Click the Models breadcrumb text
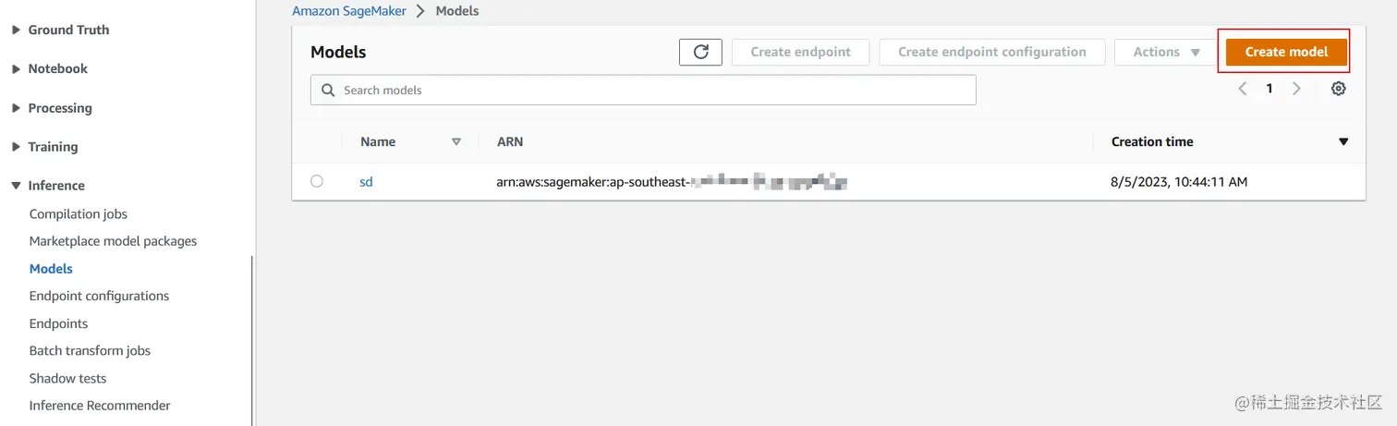Screen dimensions: 1397x426 457,11
